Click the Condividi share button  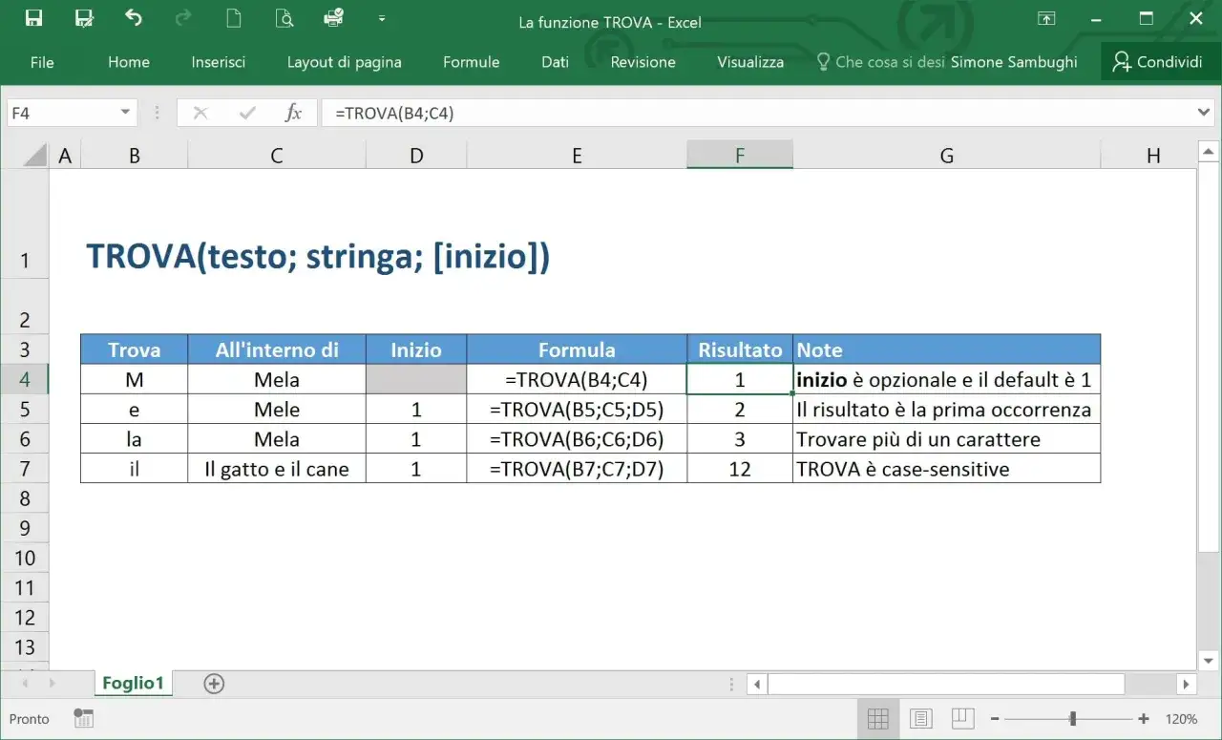tap(1157, 62)
